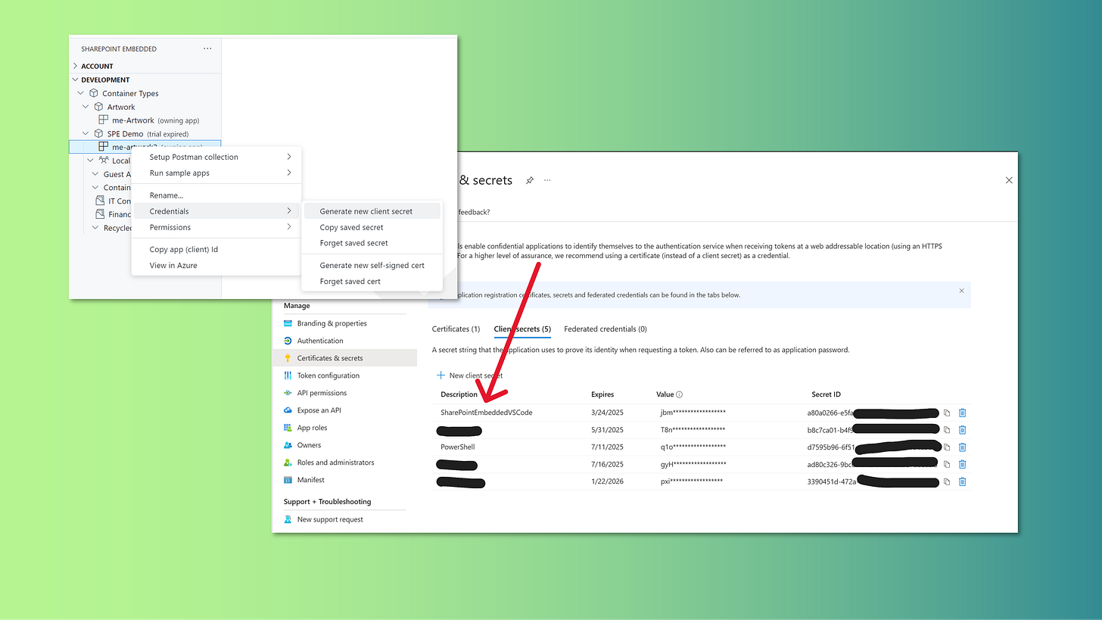Open the Manifest editor icon

pyautogui.click(x=288, y=479)
